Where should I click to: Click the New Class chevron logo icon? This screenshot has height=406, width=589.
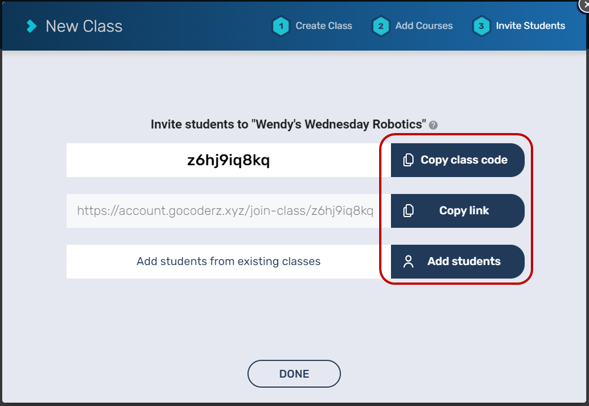(x=32, y=26)
